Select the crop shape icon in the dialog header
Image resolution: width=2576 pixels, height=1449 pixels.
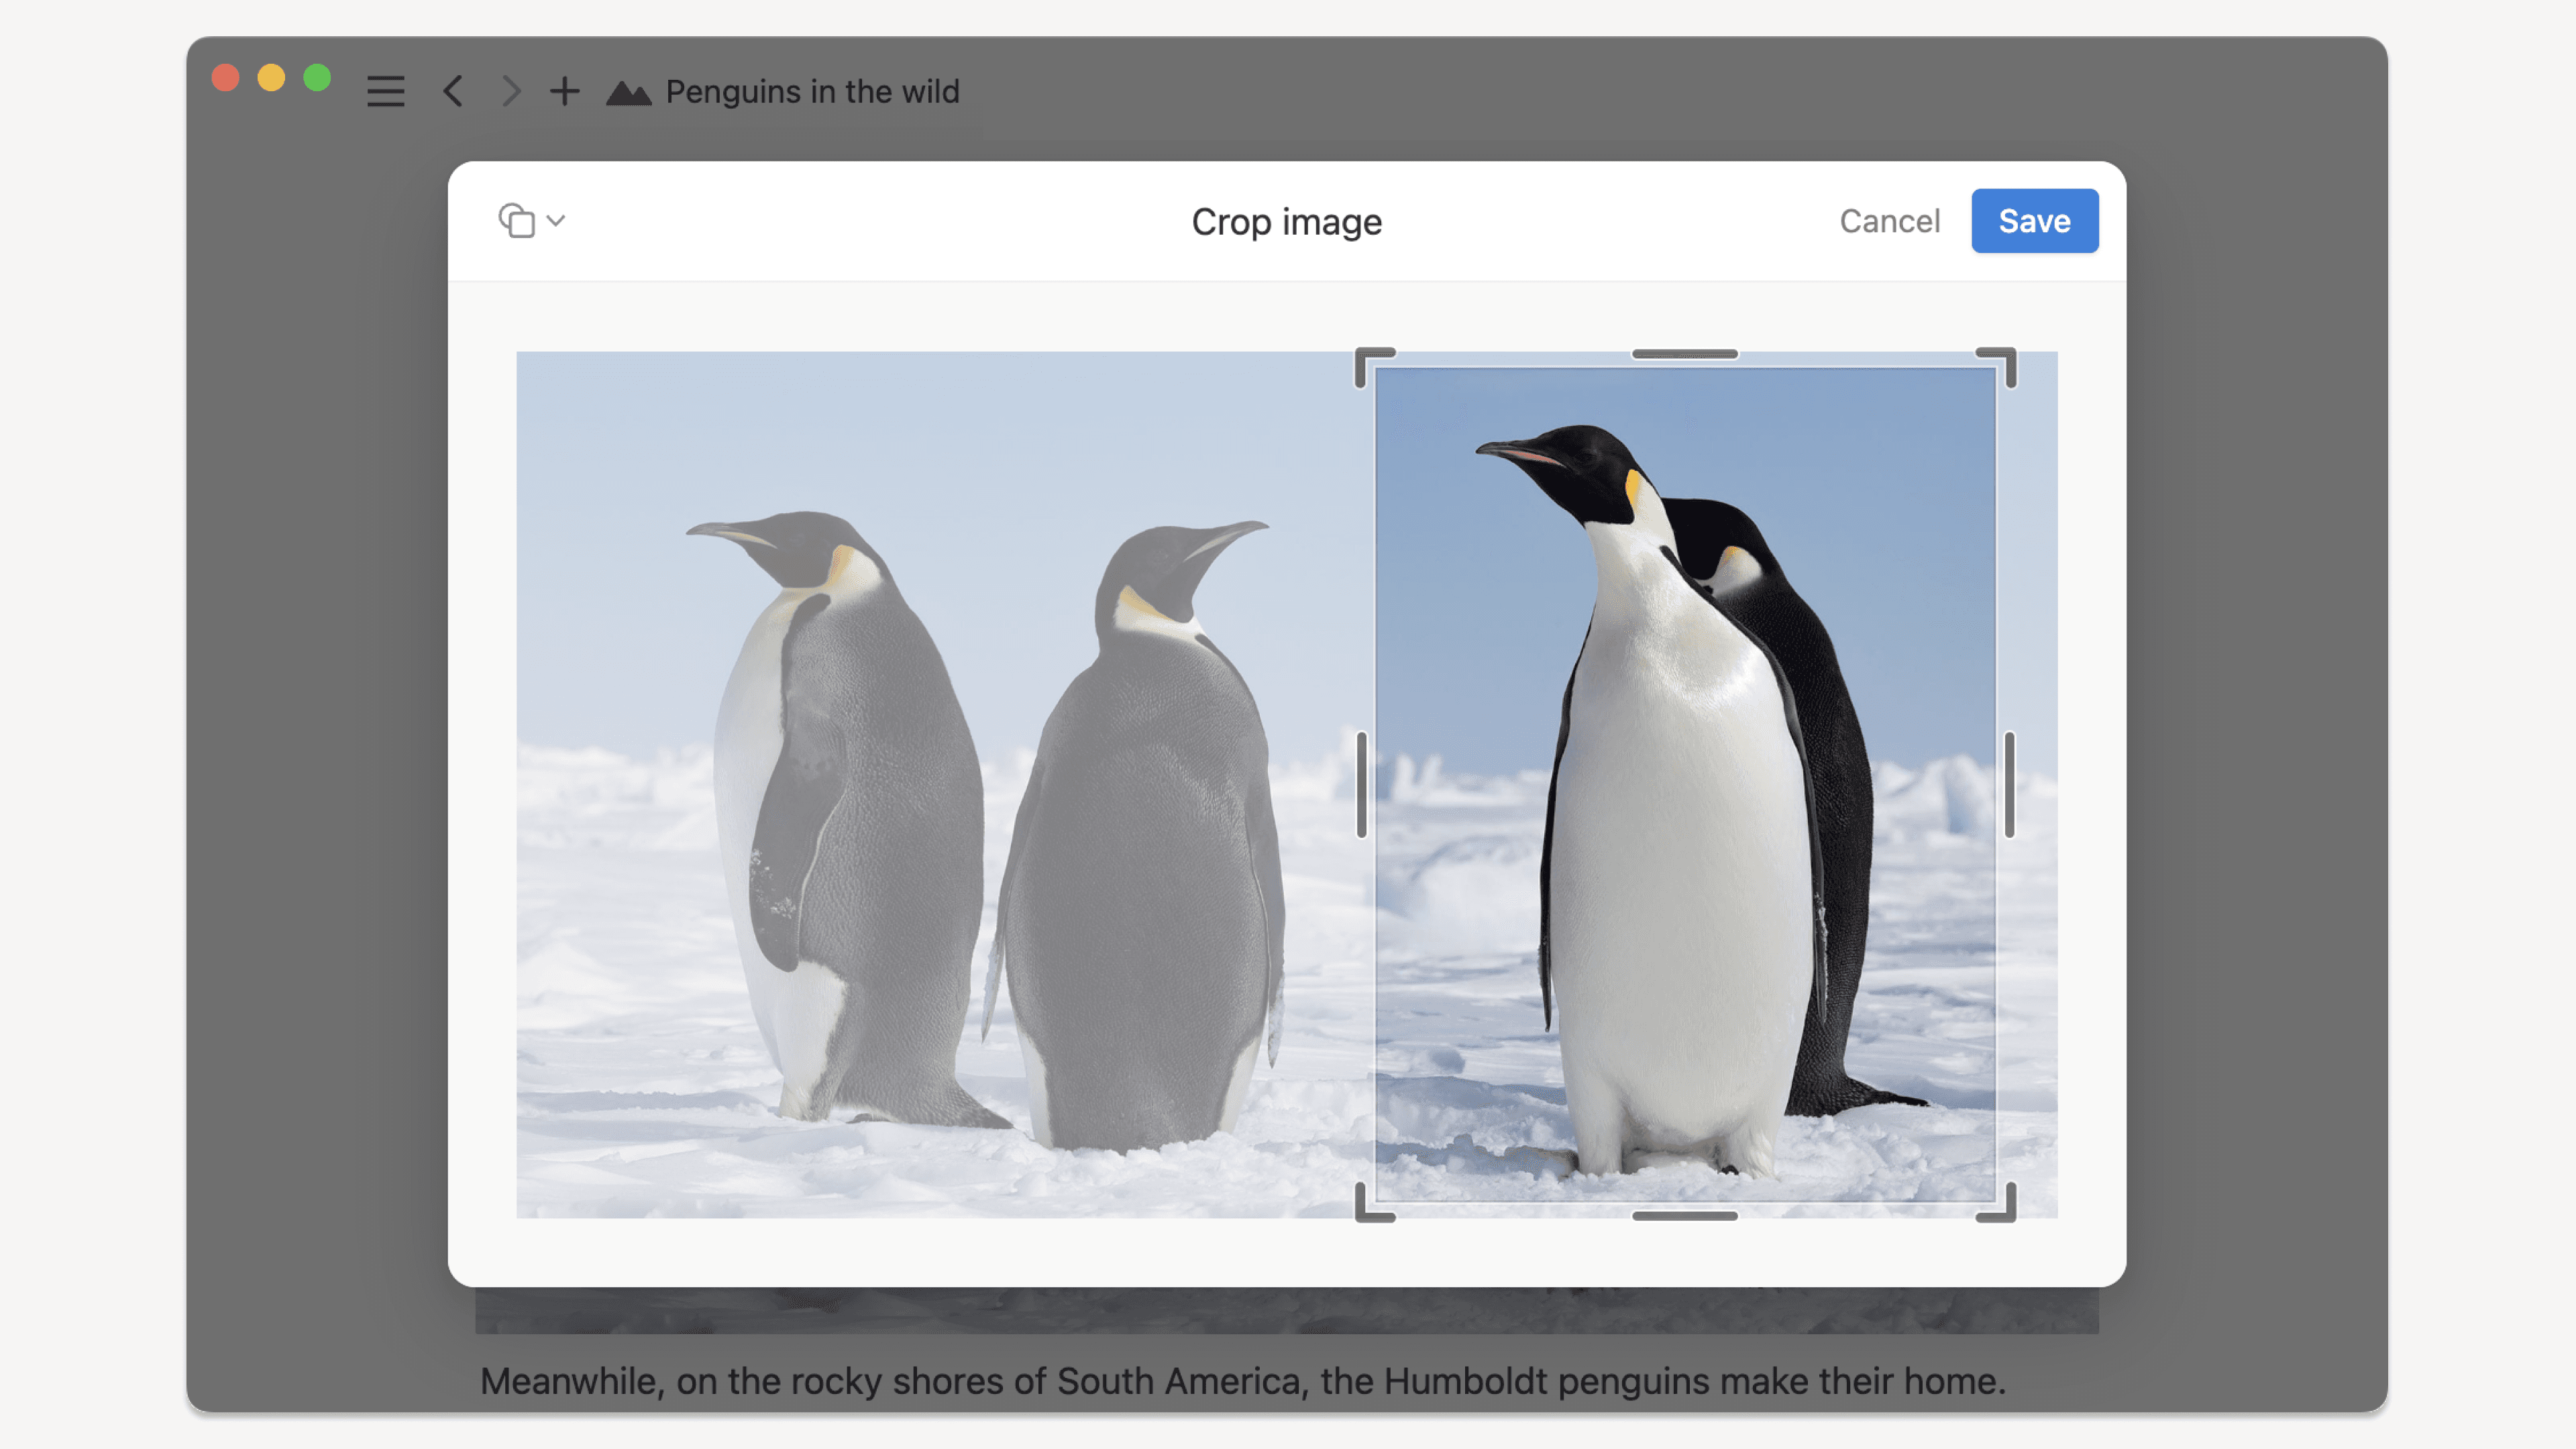pyautogui.click(x=516, y=220)
